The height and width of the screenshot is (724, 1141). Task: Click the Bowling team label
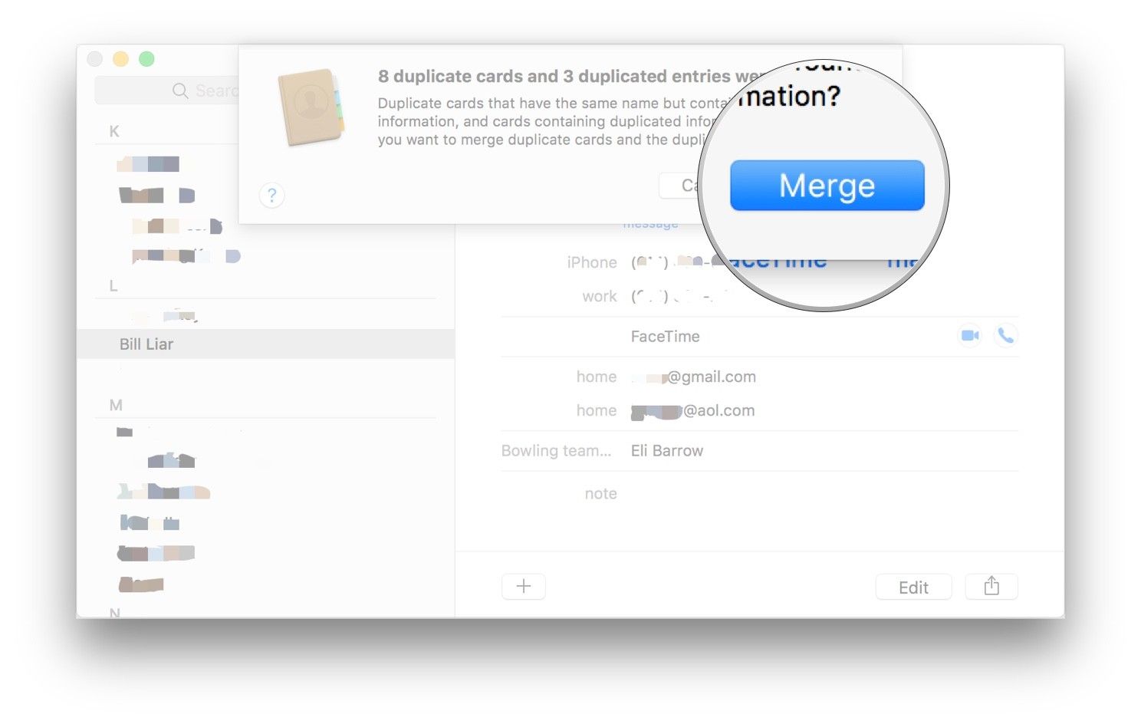coord(556,451)
